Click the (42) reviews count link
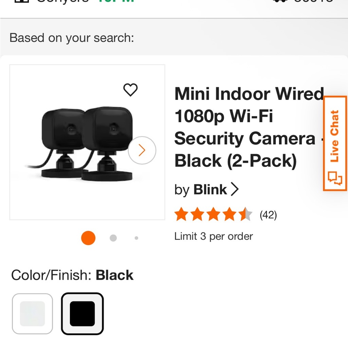This screenshot has height=348, width=348. point(269,215)
